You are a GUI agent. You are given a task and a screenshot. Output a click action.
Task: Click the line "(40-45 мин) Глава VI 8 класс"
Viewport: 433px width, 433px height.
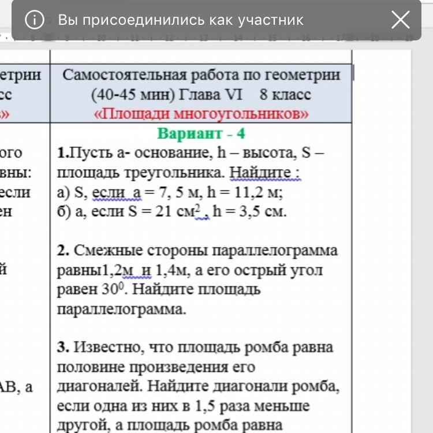point(201,95)
